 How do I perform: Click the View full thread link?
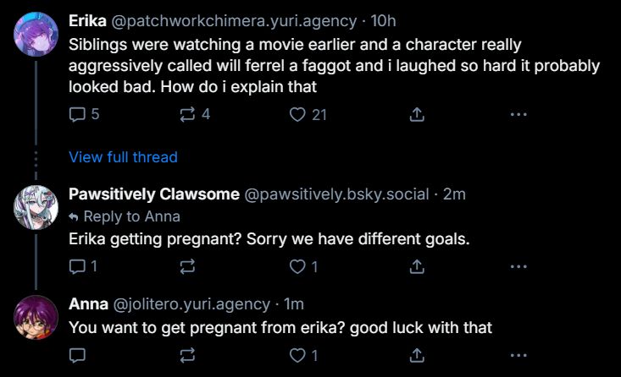click(123, 157)
